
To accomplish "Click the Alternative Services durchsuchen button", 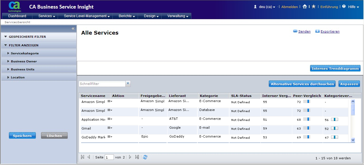I will (x=302, y=84).
